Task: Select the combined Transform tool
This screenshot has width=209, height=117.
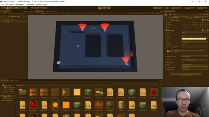Action: pos(25,8)
